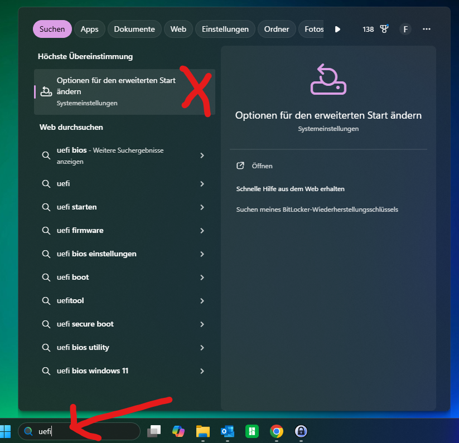Open File Explorer from the taskbar
The image size is (459, 443).
click(203, 431)
